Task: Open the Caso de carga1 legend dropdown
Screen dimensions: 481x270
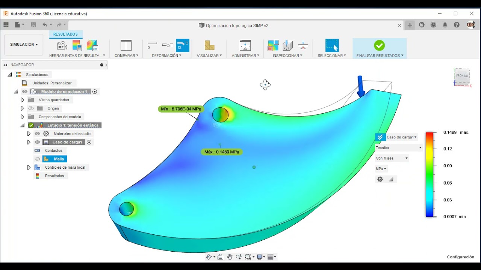Action: [x=402, y=137]
